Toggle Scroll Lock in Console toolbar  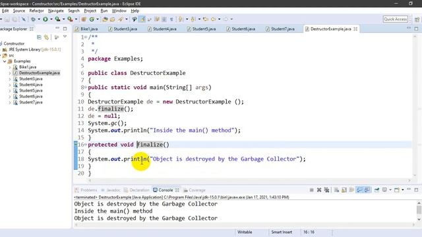[344, 190]
